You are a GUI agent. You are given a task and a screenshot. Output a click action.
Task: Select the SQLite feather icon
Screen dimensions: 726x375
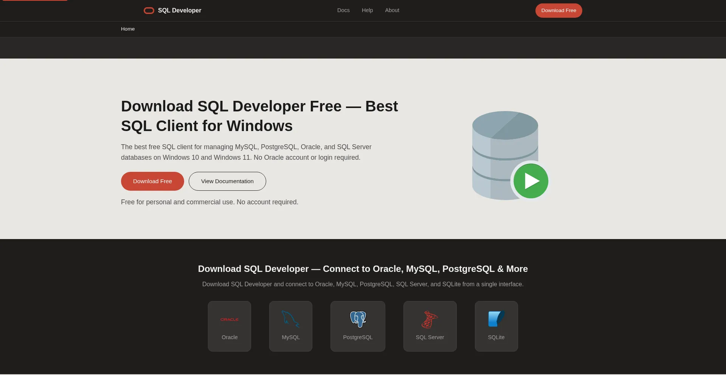point(496,319)
